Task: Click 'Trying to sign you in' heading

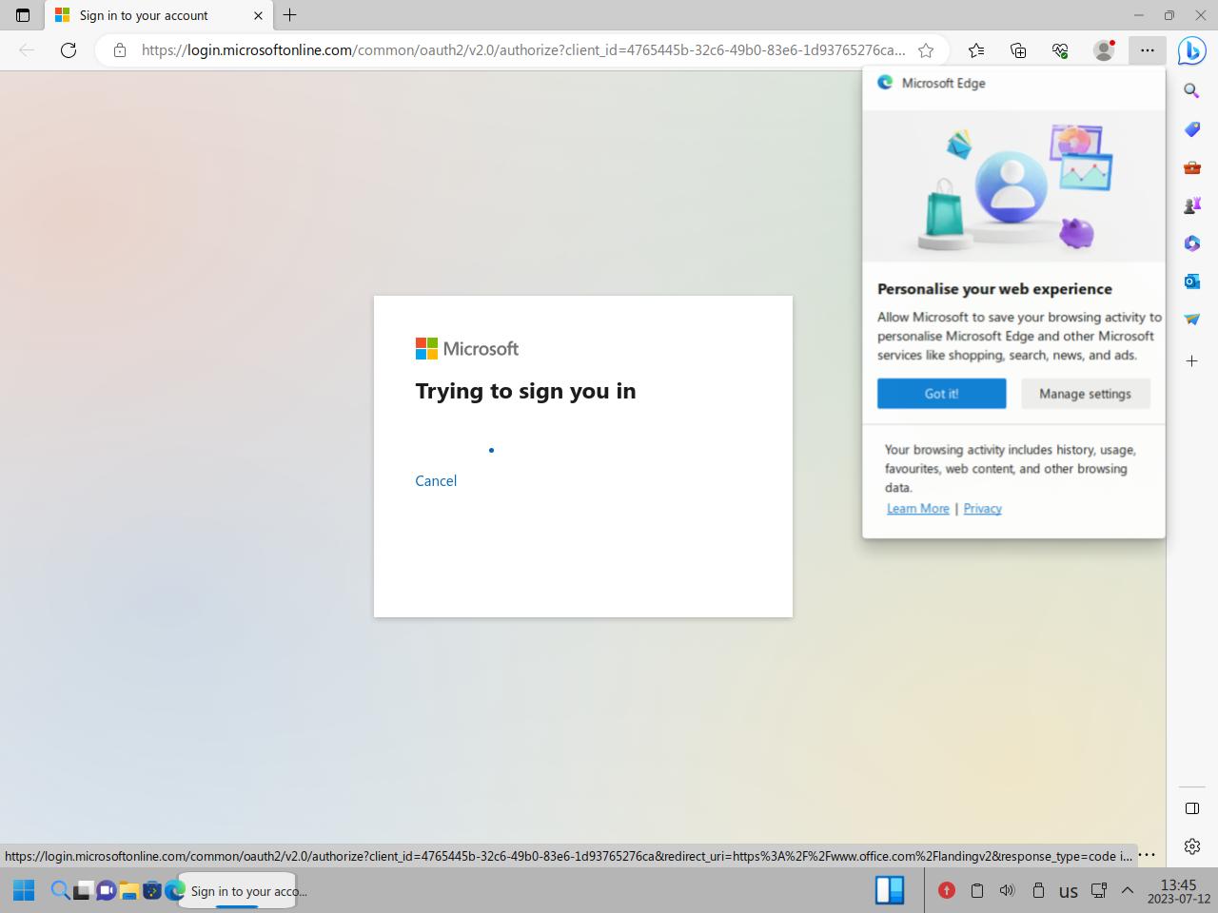Action: pos(525,391)
